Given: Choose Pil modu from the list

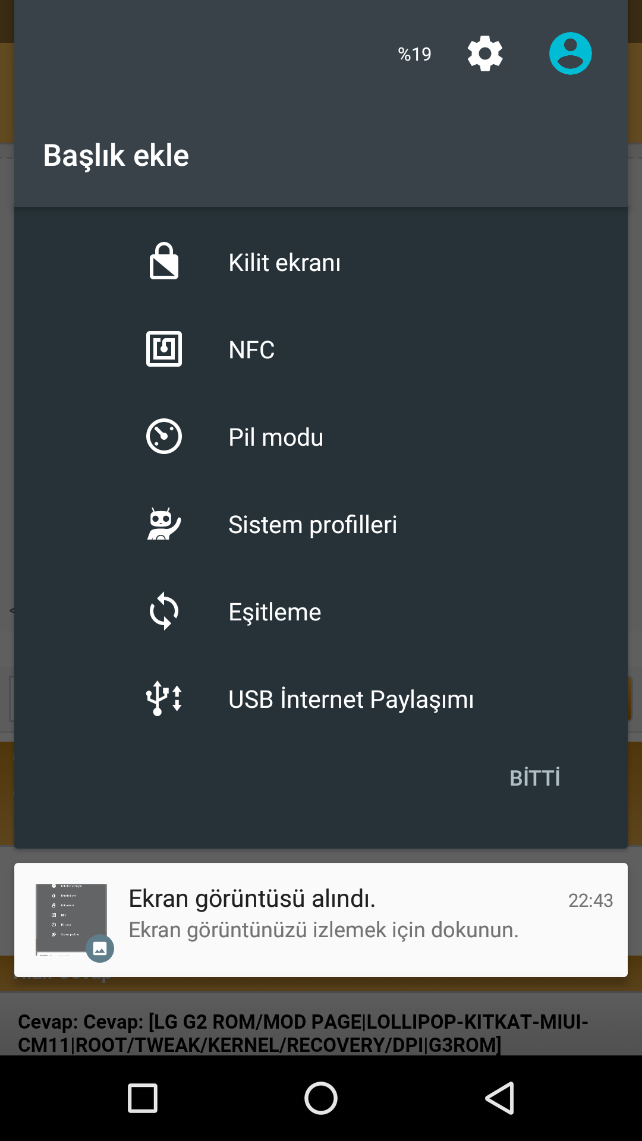Looking at the screenshot, I should click(321, 437).
